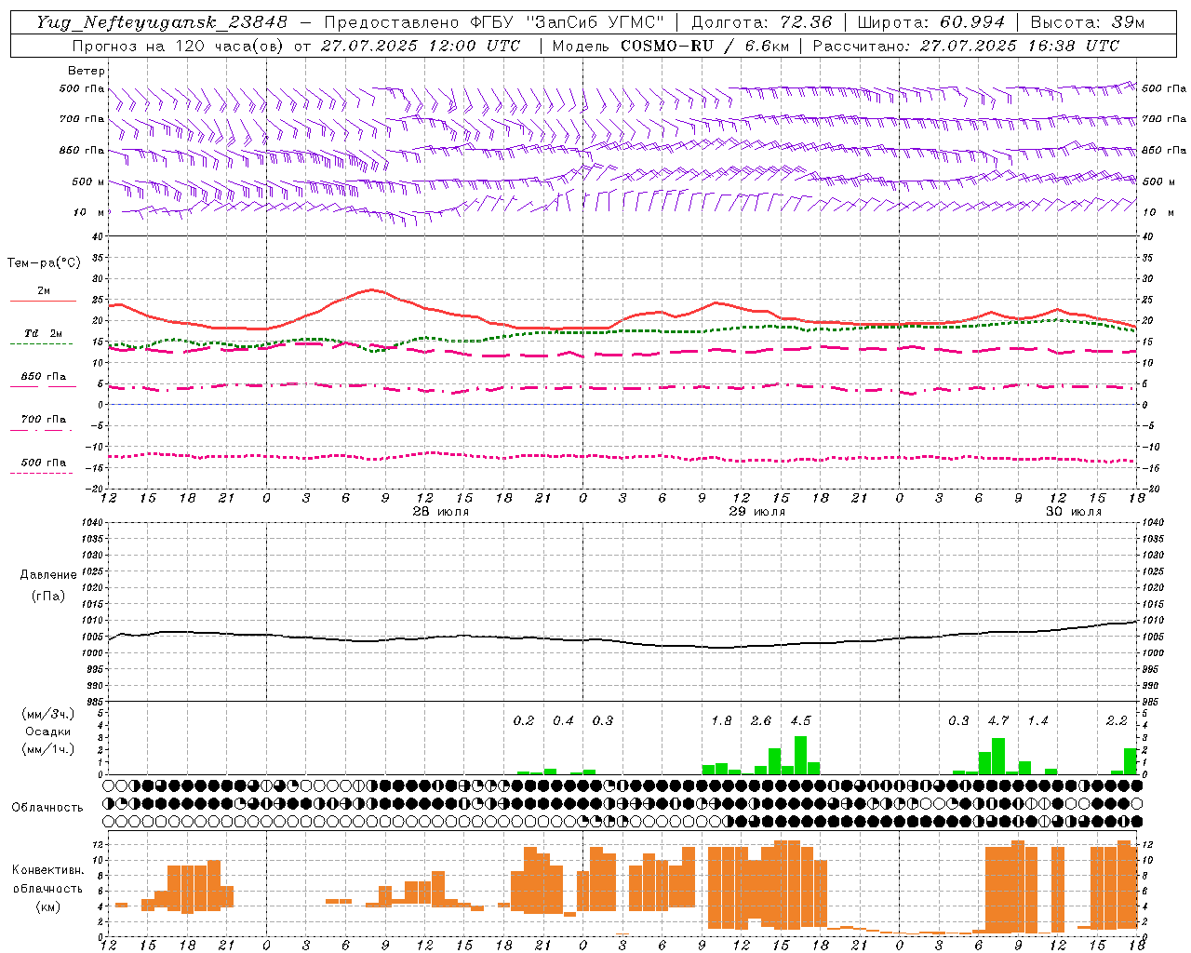Click 'Модель COSMO-RU / 6.6км' text
The height and width of the screenshot is (953, 1191).
pos(671,46)
